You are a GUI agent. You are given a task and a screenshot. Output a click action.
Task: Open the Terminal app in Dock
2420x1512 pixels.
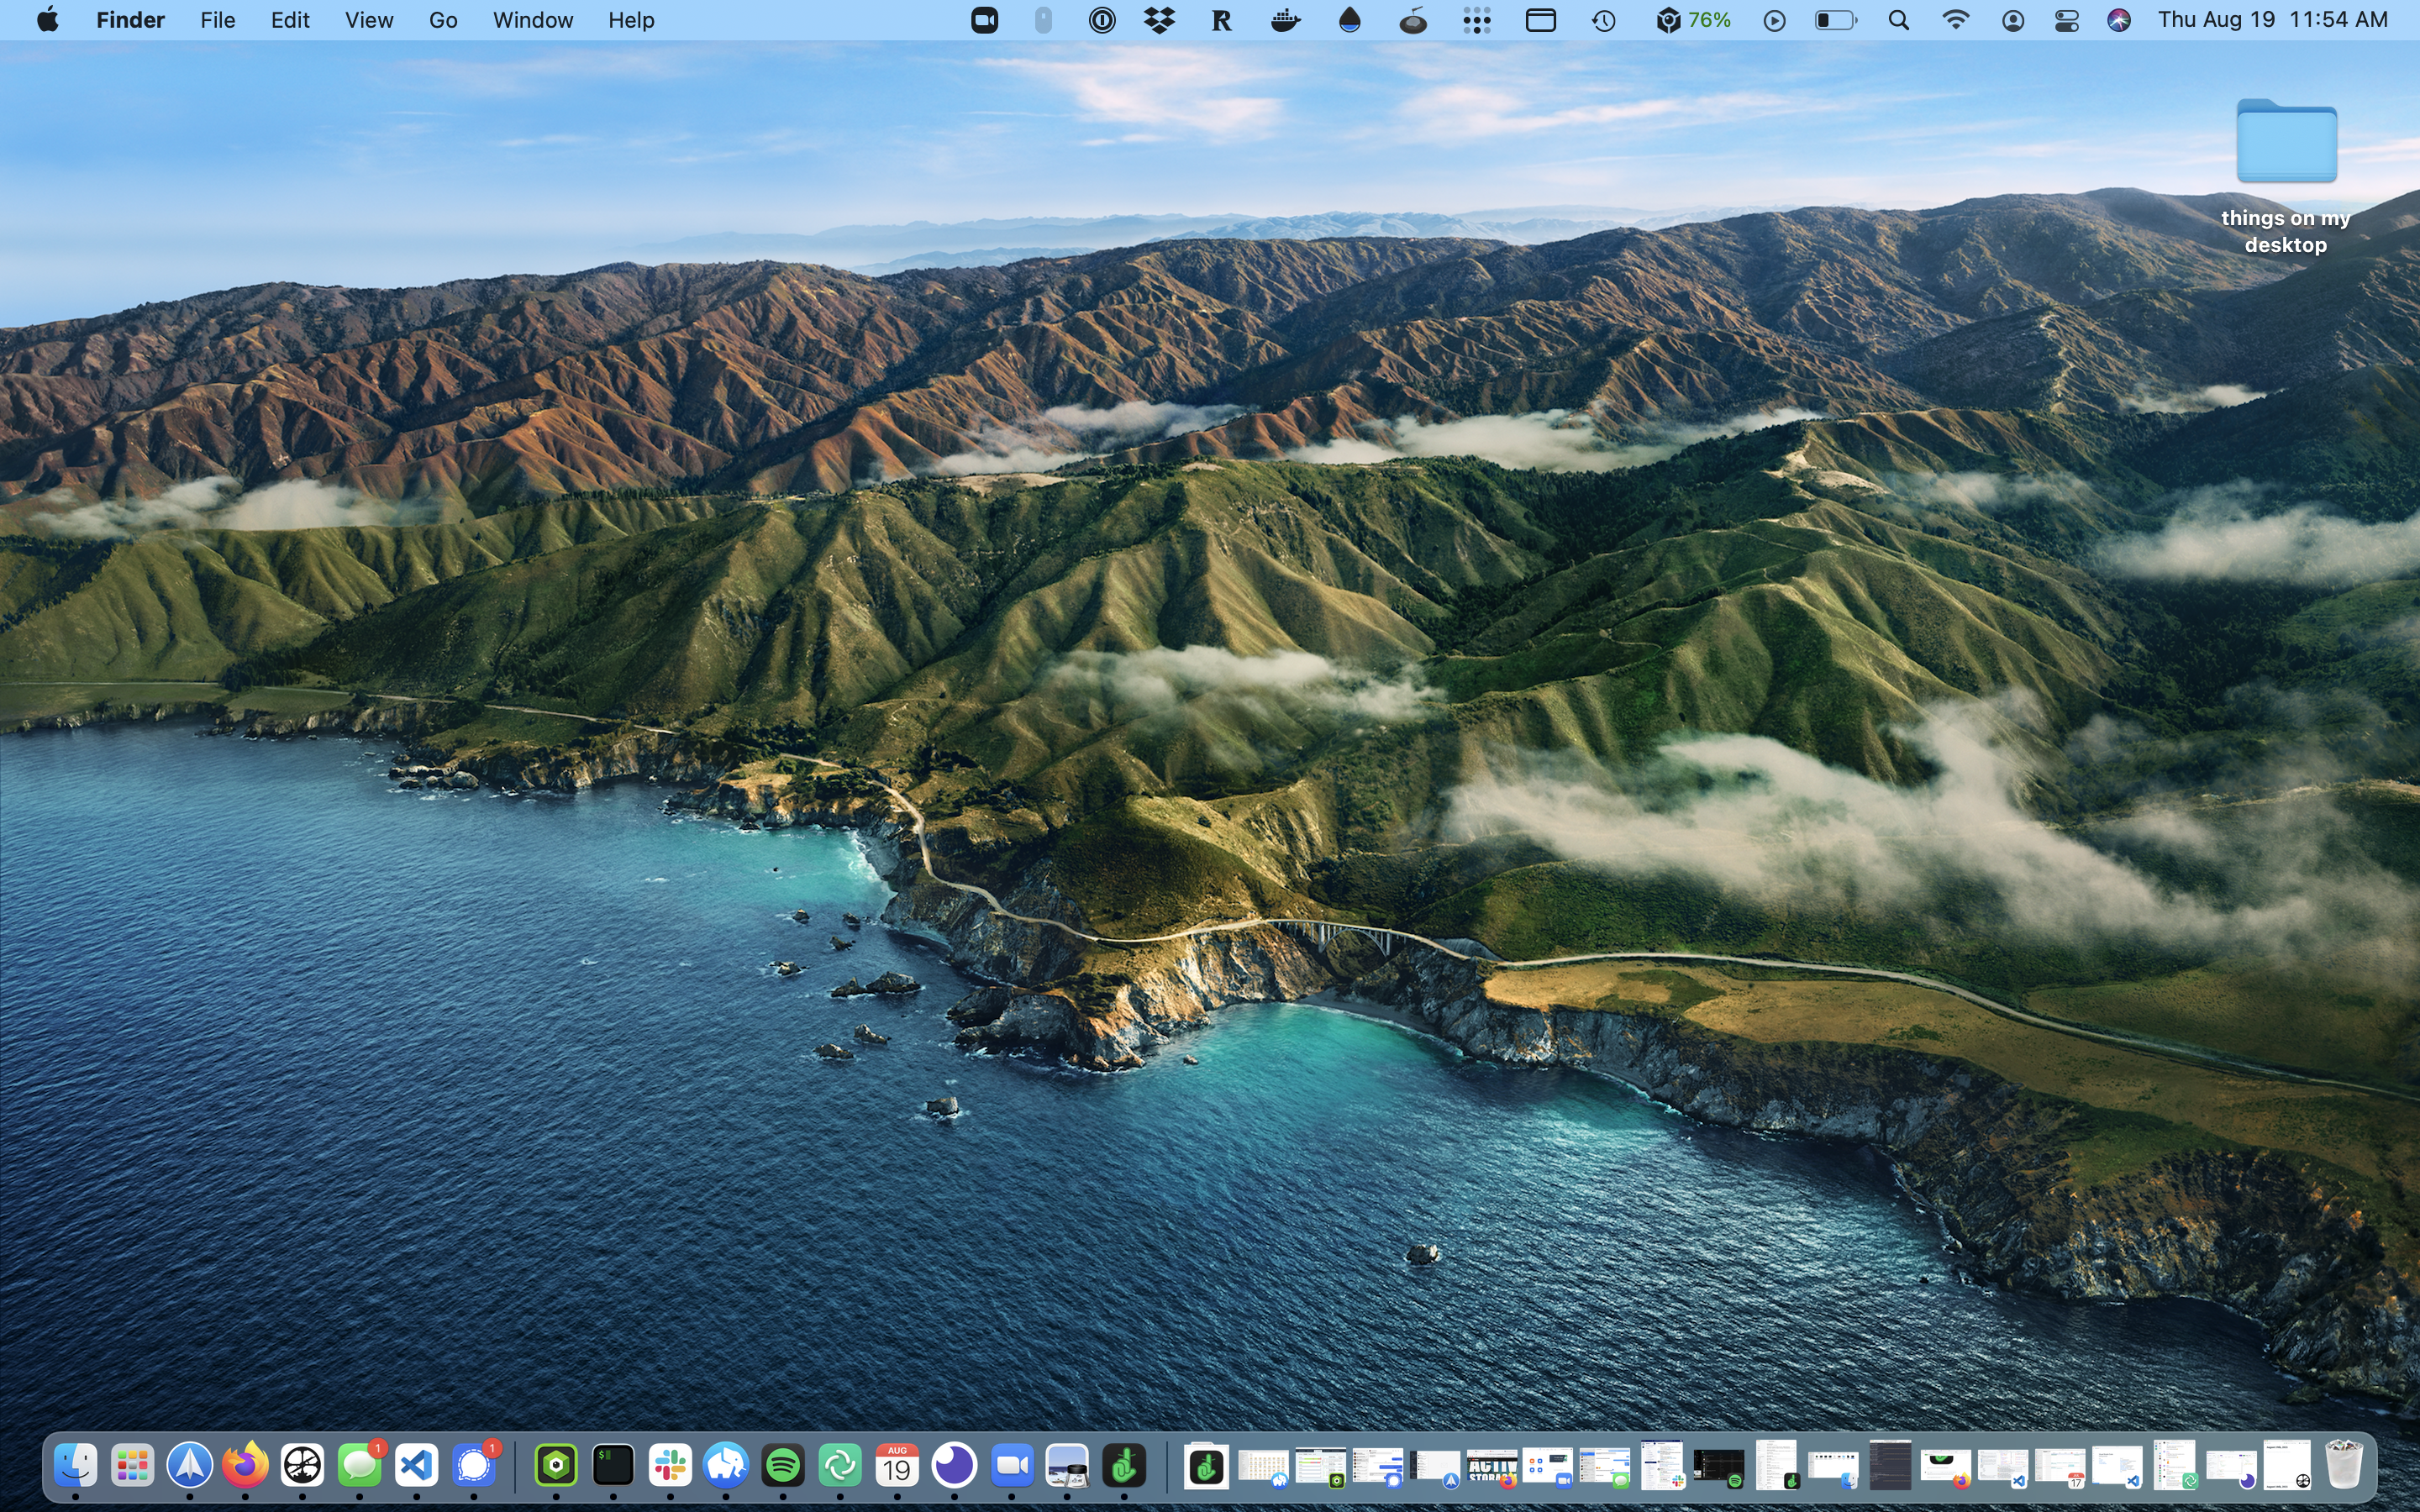pyautogui.click(x=612, y=1466)
